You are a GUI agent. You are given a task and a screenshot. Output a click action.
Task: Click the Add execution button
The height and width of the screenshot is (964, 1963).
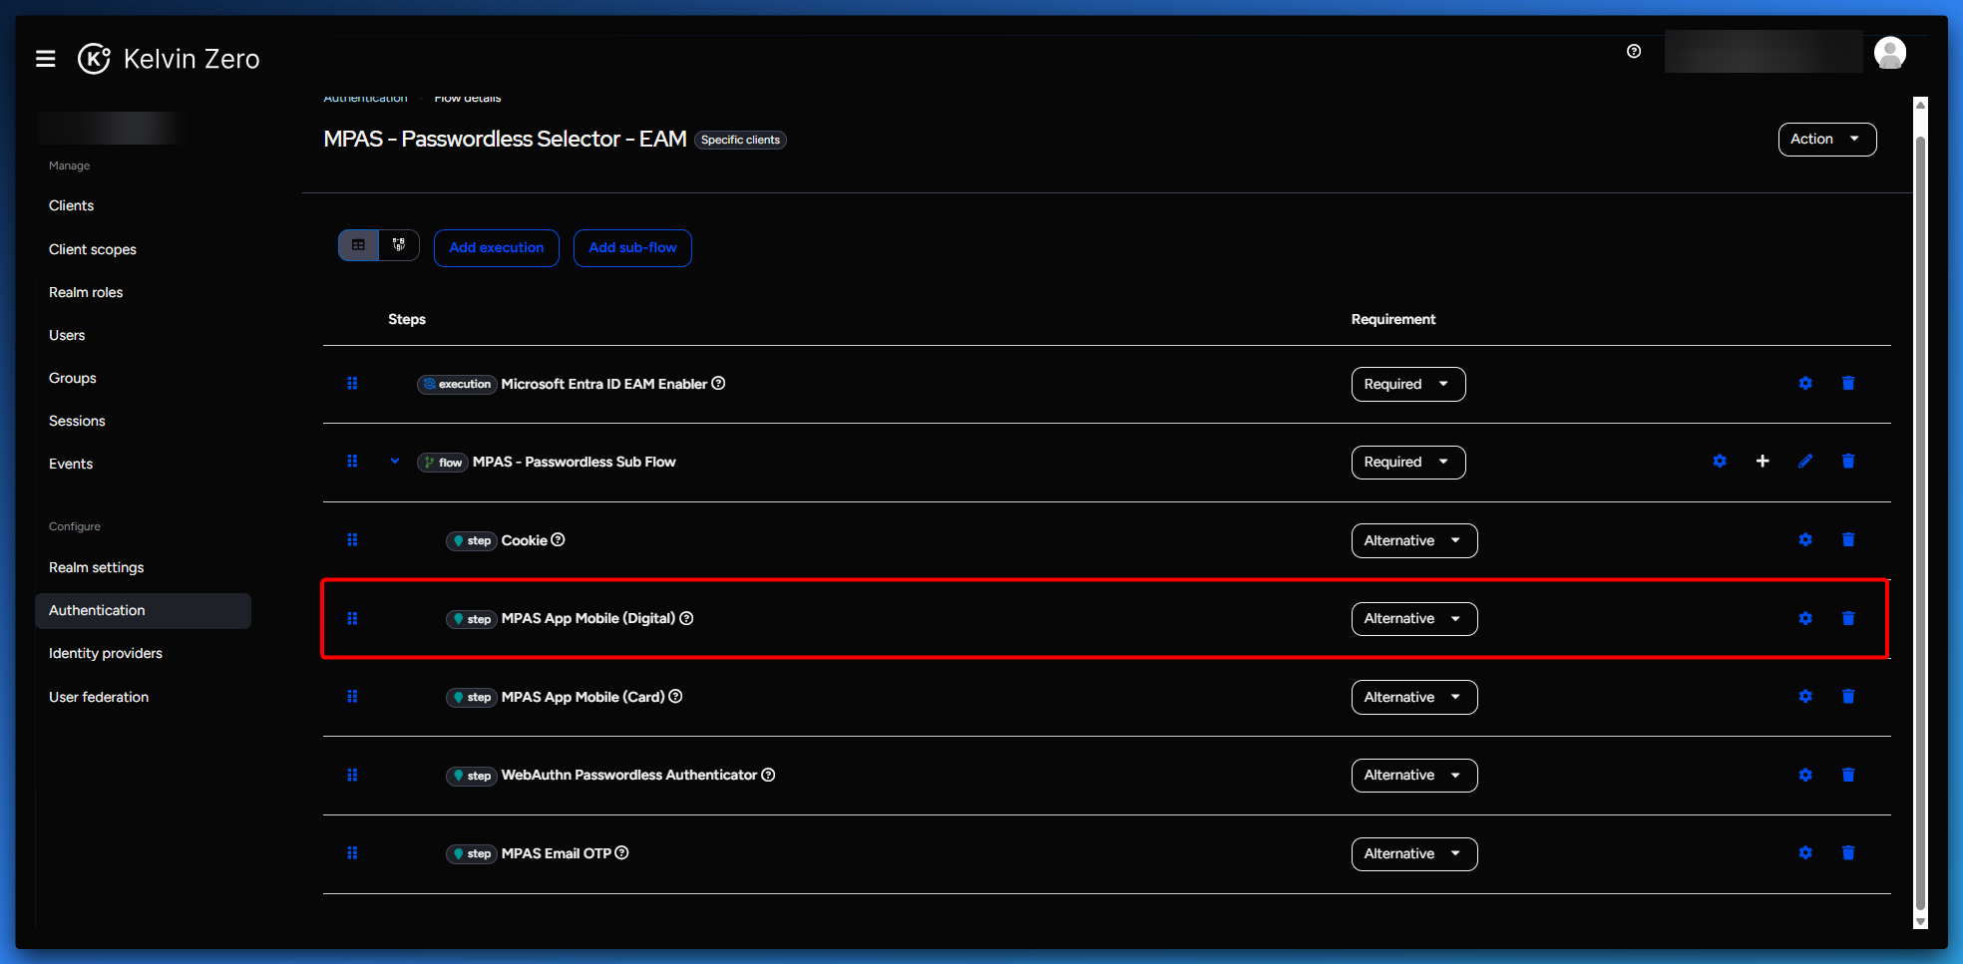(x=496, y=248)
